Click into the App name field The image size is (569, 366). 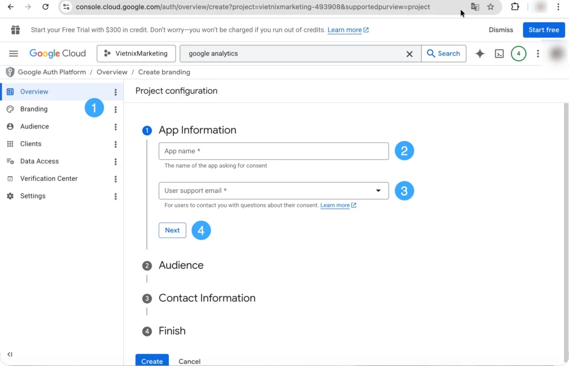coord(273,151)
